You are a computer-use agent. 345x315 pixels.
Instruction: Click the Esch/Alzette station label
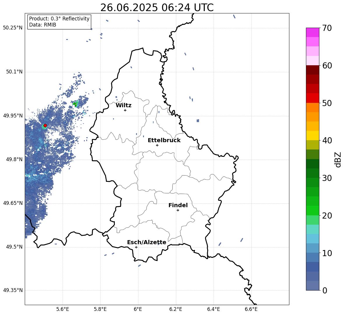[x=147, y=242]
